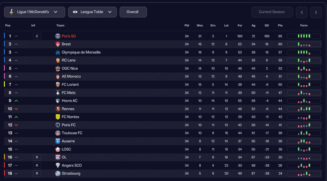Click the Paris SG team name link
Screen dimensions: 327x181
[x=69, y=36]
